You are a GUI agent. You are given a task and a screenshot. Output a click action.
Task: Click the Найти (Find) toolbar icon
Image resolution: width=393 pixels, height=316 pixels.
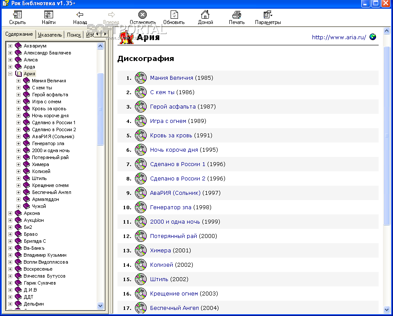[x=49, y=14]
